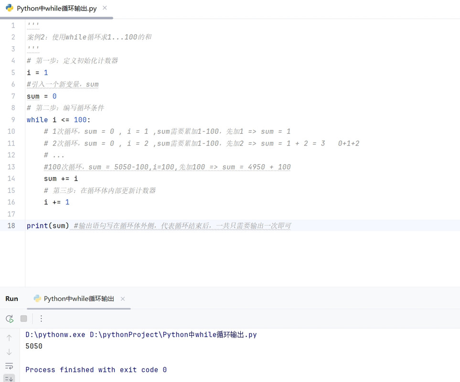Click 'sum += i' on line 14

(x=61, y=179)
